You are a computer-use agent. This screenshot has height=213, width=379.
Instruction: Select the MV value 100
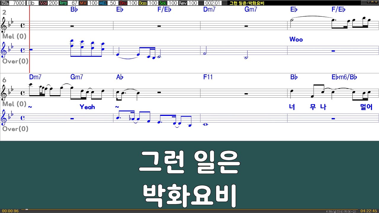tap(93, 3)
